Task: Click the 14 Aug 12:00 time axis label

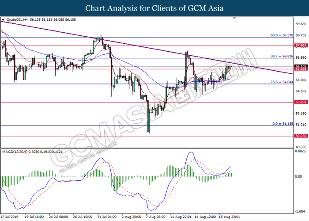Action: (205, 217)
